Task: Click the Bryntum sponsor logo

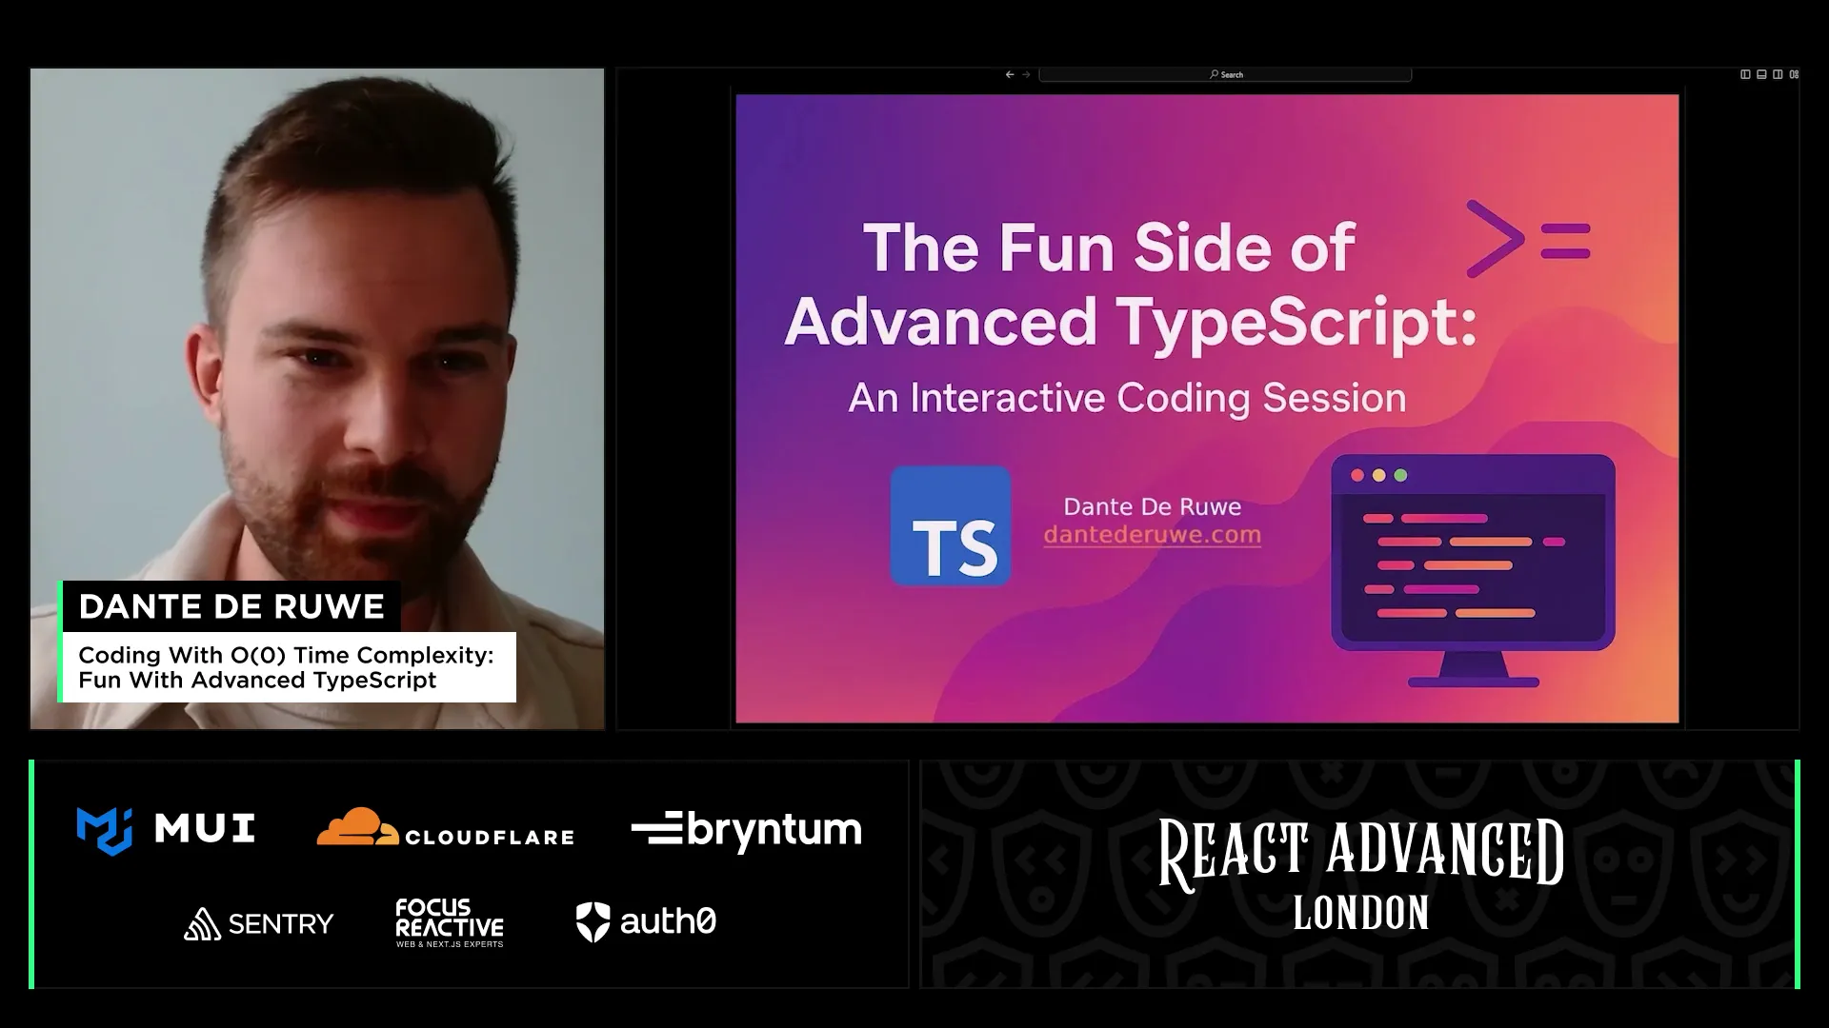Action: (x=746, y=830)
